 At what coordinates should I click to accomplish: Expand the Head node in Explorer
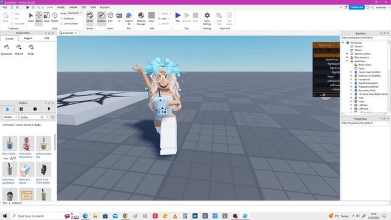(351, 101)
